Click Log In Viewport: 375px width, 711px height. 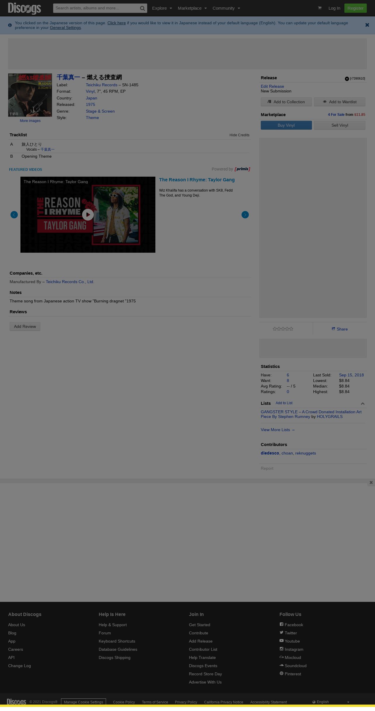pyautogui.click(x=334, y=8)
